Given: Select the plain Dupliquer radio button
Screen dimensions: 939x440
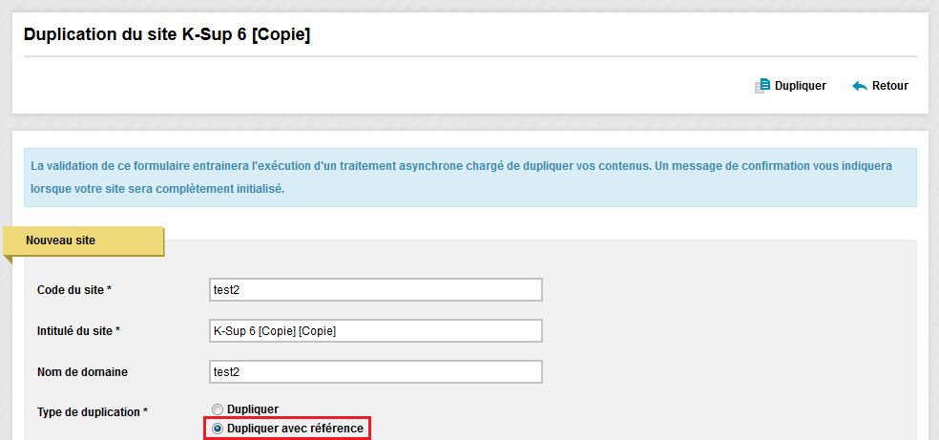Looking at the screenshot, I should click(x=218, y=409).
